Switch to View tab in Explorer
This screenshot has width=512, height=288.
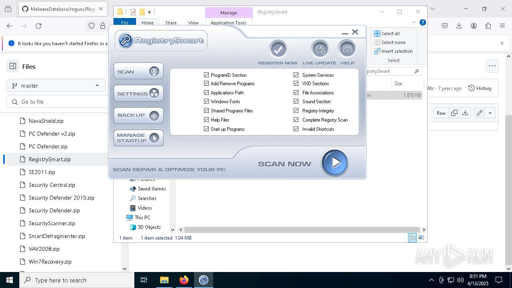pyautogui.click(x=193, y=23)
